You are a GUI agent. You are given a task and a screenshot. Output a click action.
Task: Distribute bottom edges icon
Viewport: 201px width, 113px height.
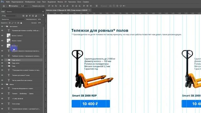click(x=79, y=6)
